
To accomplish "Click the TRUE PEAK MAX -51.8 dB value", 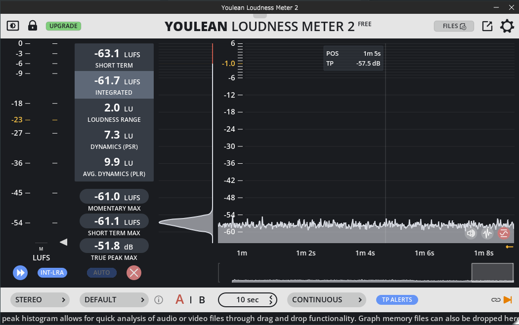I will [114, 246].
